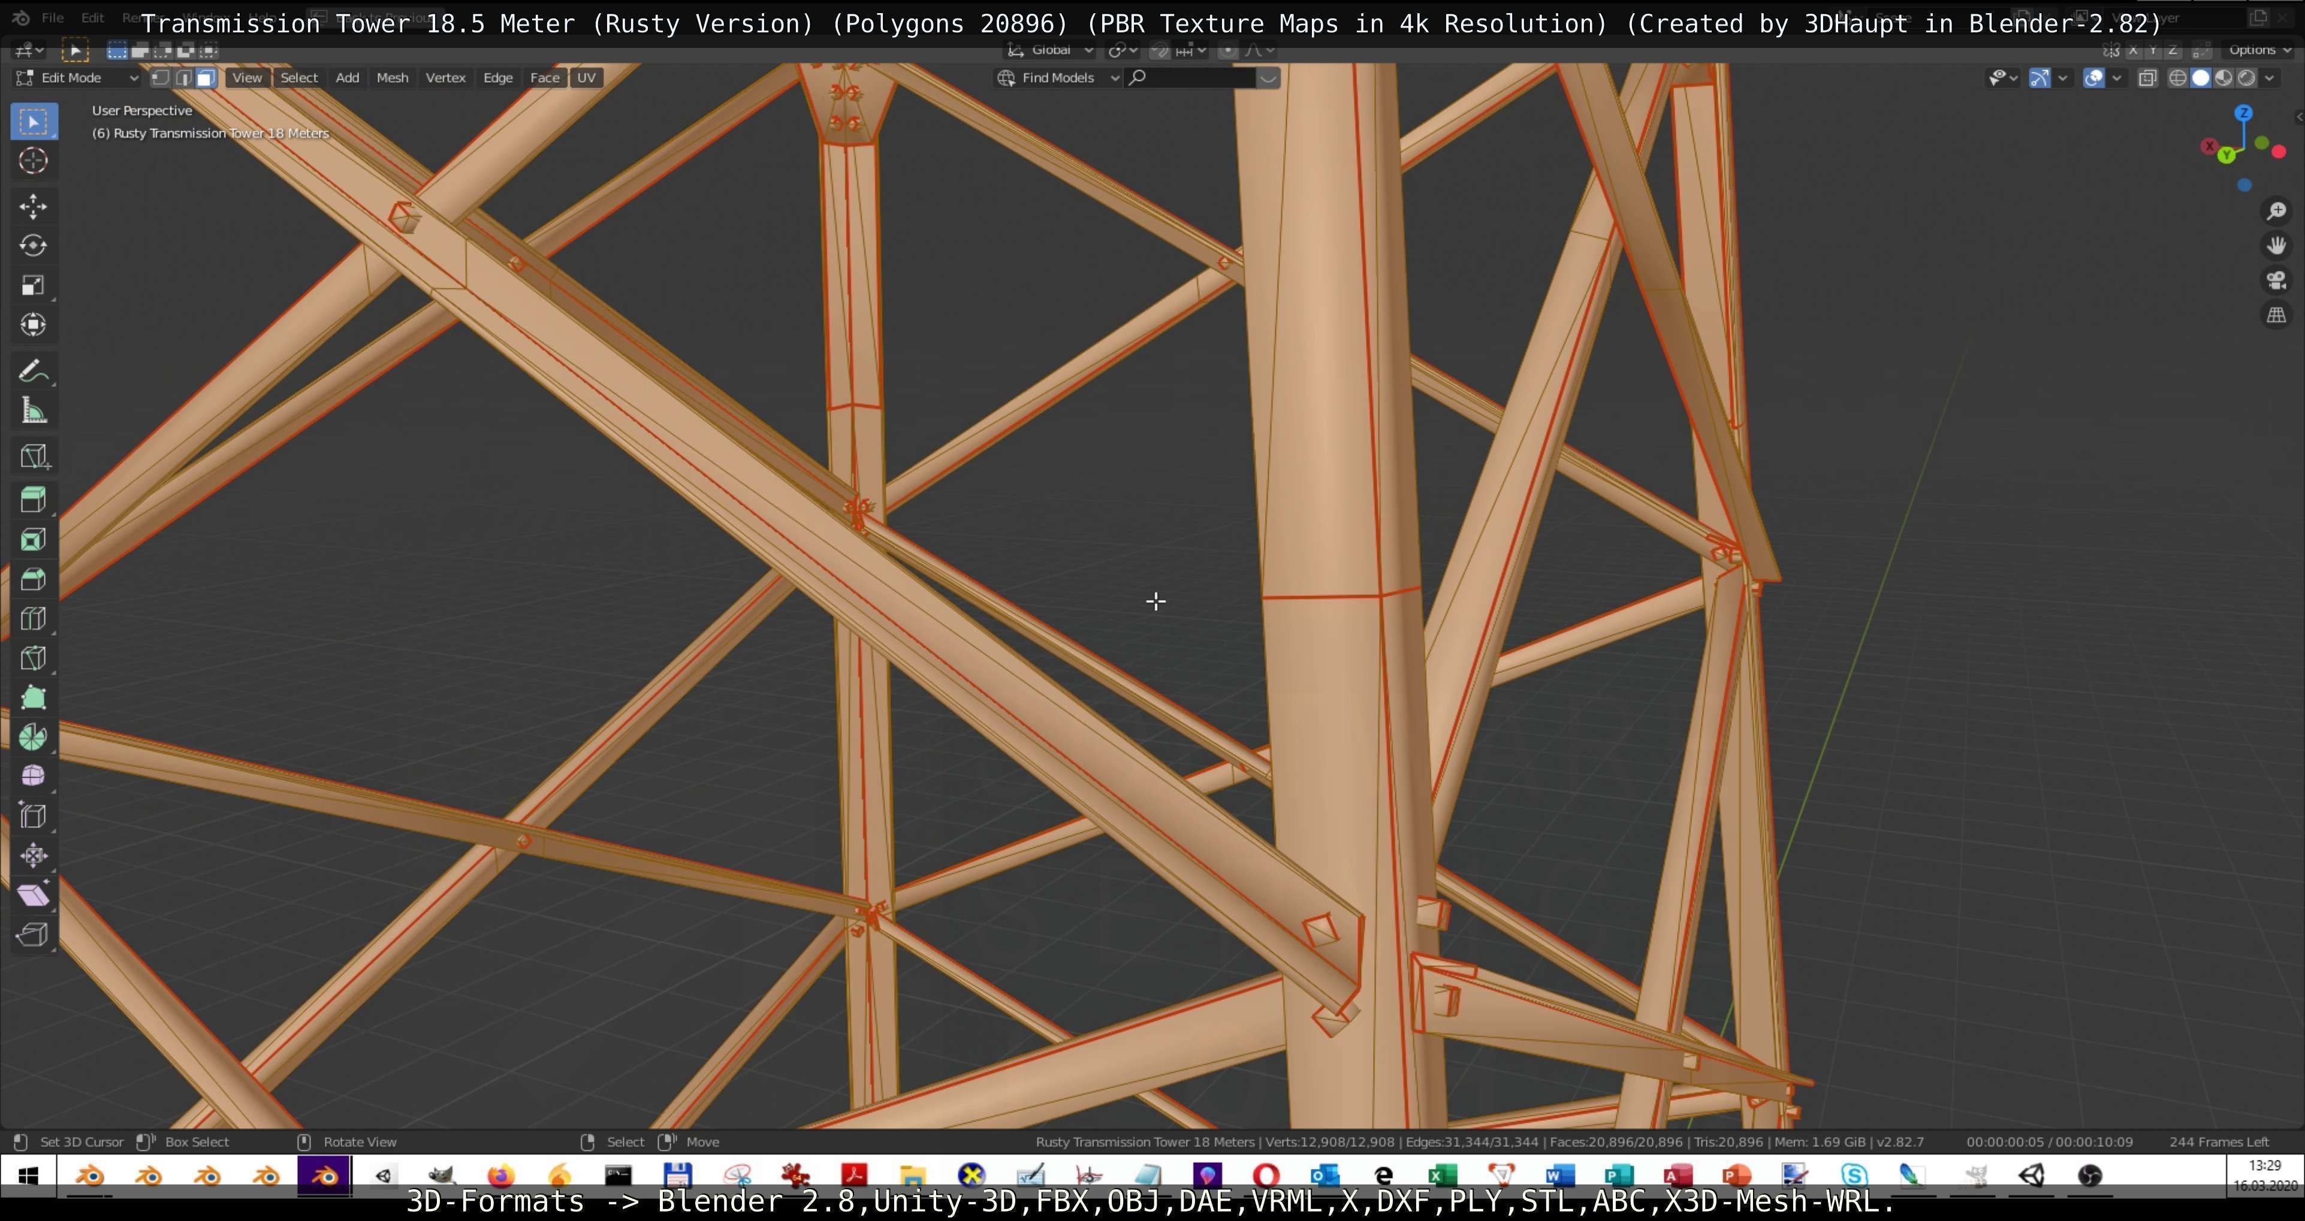Choose the Scale tool

coord(34,285)
